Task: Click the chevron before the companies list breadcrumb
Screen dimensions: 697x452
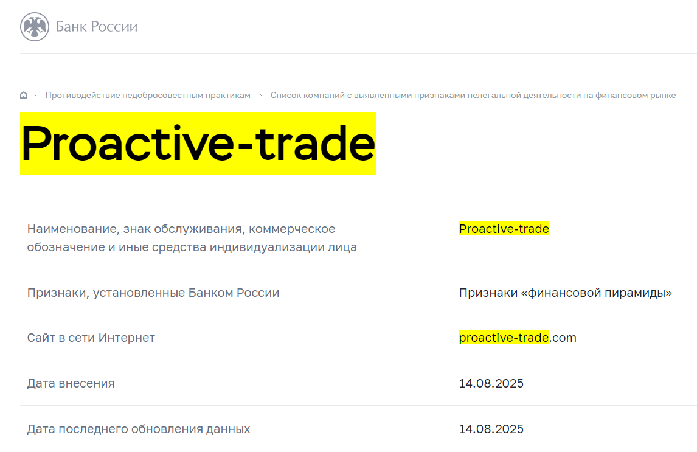Action: click(260, 95)
